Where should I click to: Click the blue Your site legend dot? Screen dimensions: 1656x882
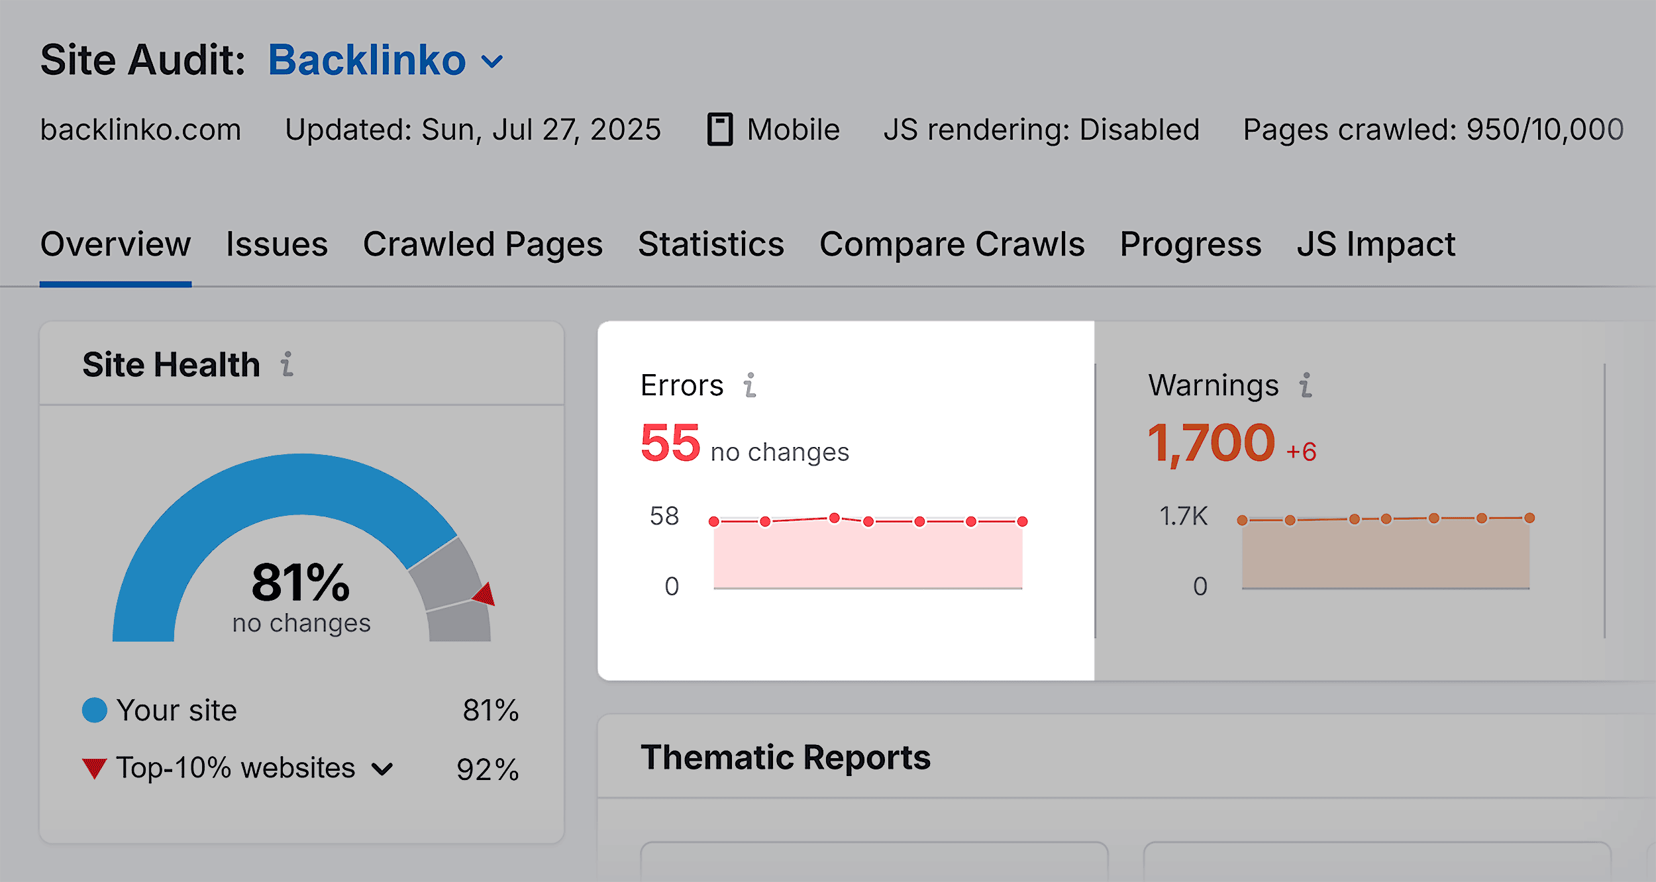[95, 710]
